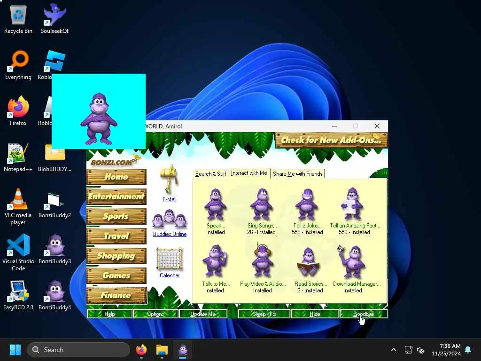Follow the Buddies Online link text
Screen dimensions: 481x361
pos(170,234)
